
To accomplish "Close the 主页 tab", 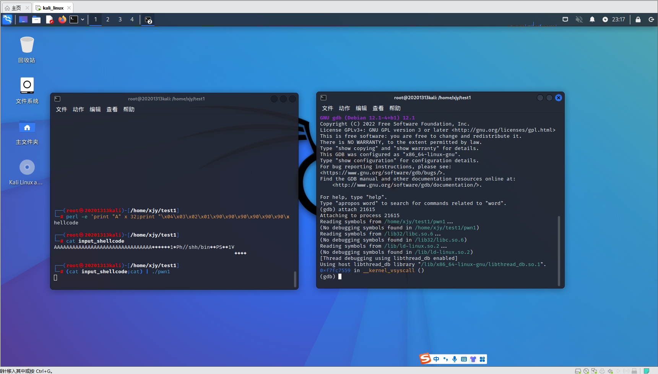I will [x=27, y=8].
